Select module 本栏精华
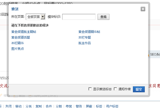160x111 pixels. coord(18,43)
